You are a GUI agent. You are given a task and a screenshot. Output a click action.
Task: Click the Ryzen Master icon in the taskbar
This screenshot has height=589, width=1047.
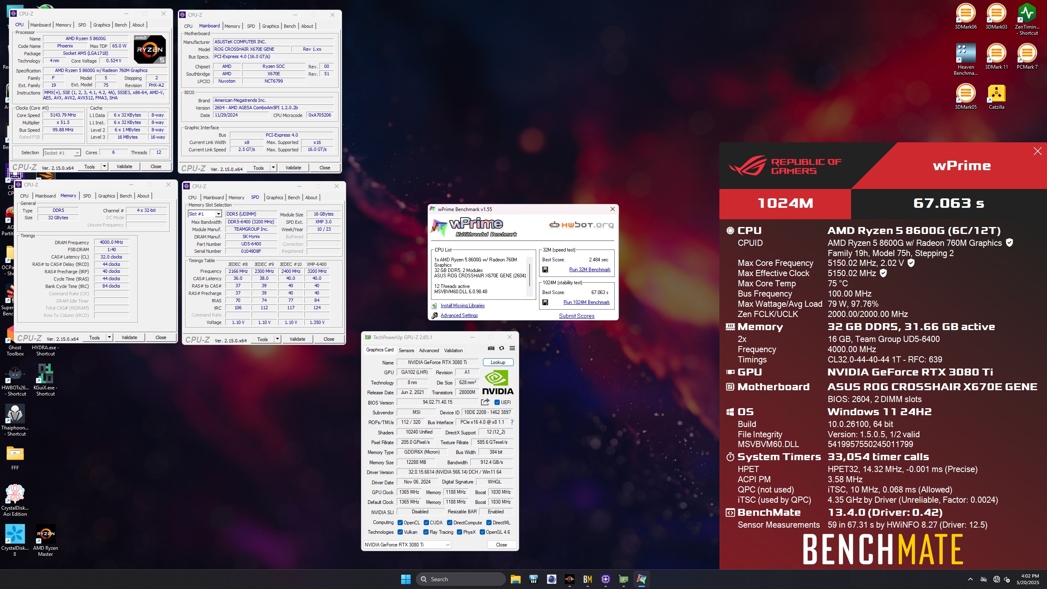pos(569,579)
